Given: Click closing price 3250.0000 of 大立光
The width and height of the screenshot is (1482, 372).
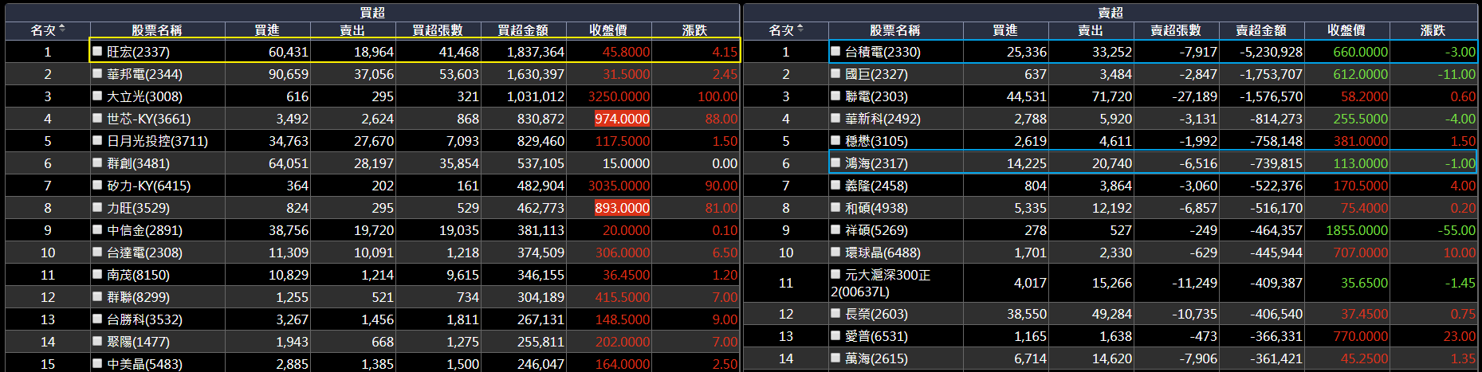Looking at the screenshot, I should pyautogui.click(x=619, y=96).
